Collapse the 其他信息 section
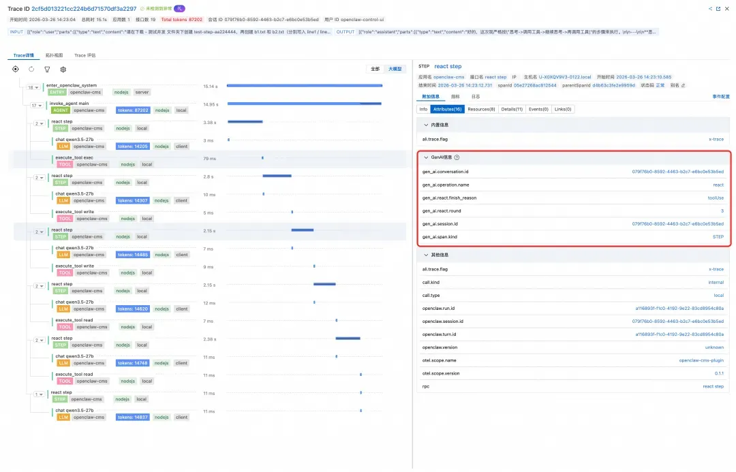The width and height of the screenshot is (736, 472). click(x=425, y=255)
